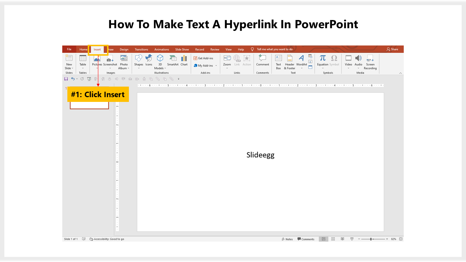Open the View tab
The height and width of the screenshot is (262, 466).
229,49
